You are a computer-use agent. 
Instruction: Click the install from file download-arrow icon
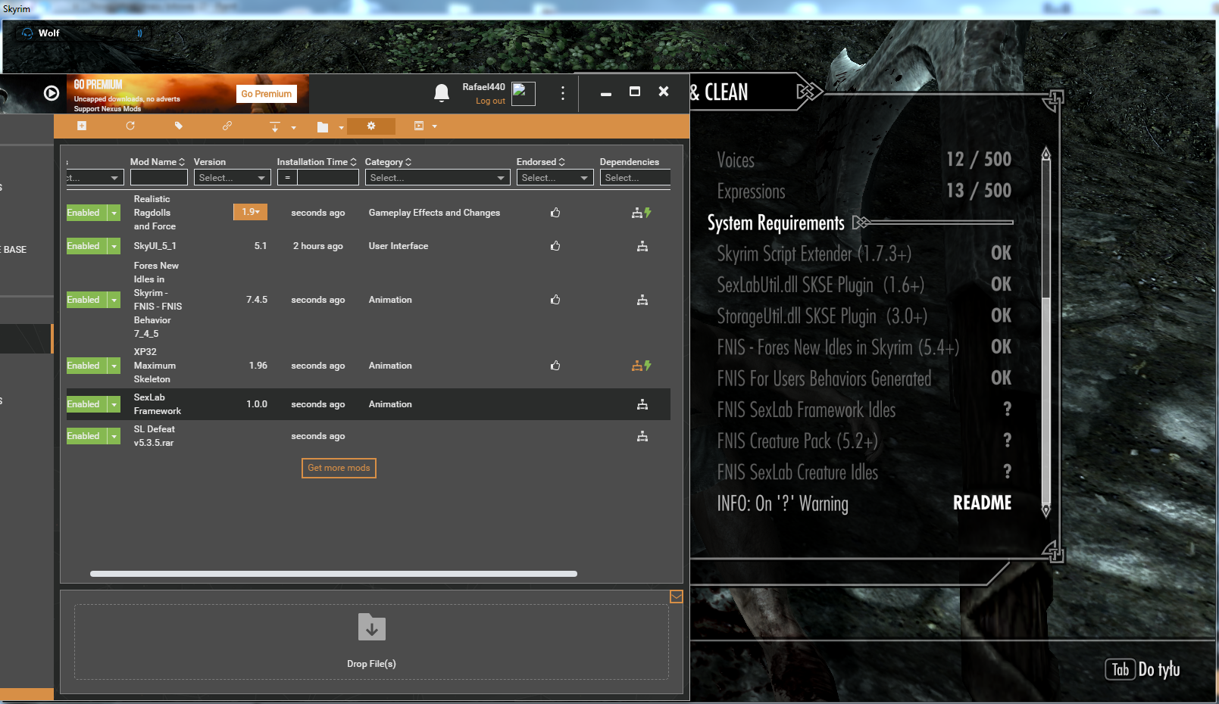[275, 127]
